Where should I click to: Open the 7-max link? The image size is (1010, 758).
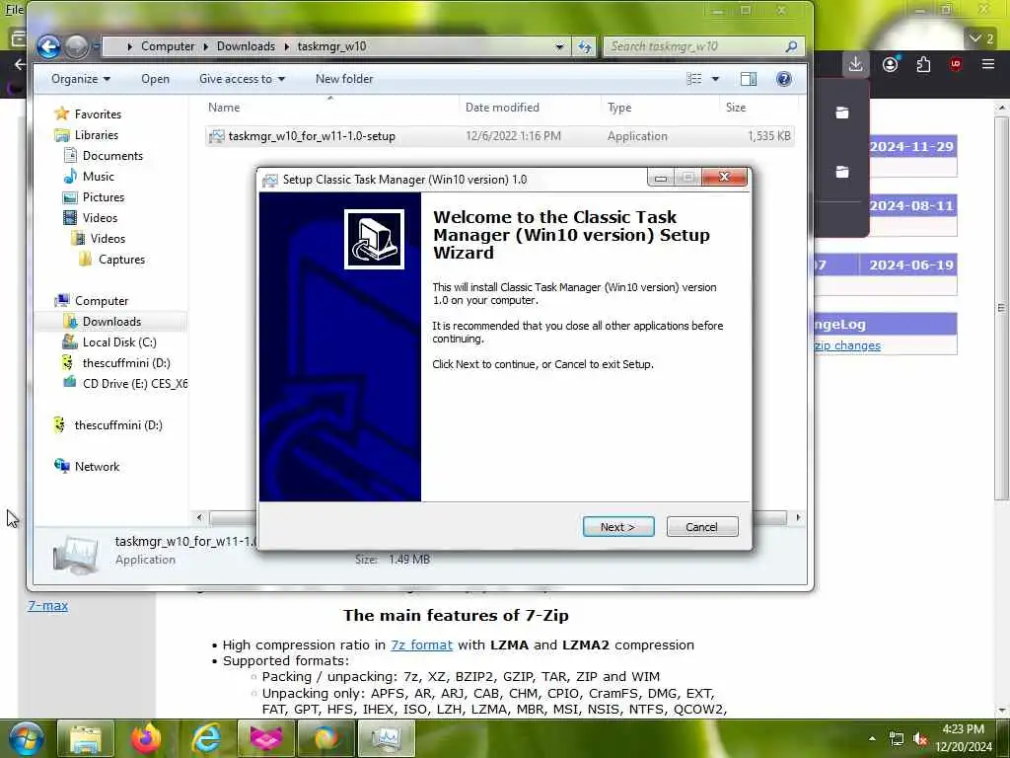click(47, 605)
